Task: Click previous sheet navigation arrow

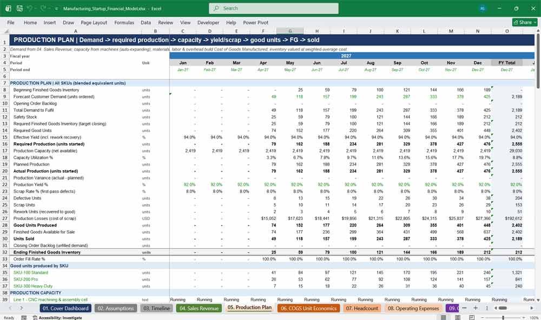Action: pos(10,308)
